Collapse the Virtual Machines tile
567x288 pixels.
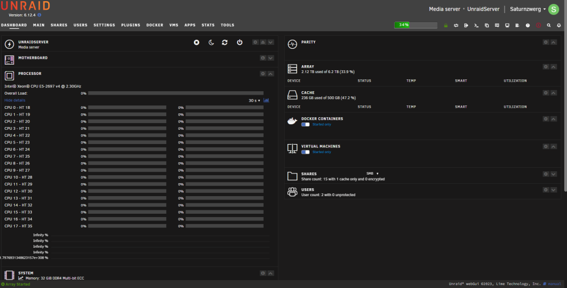point(553,146)
